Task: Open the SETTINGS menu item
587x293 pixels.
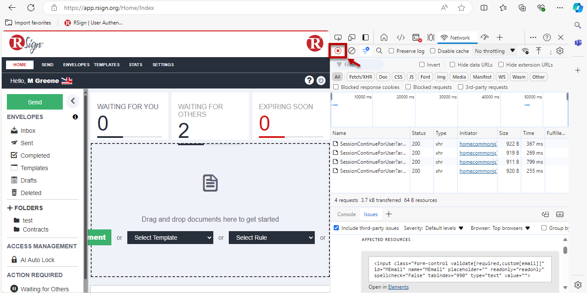Action: point(163,65)
